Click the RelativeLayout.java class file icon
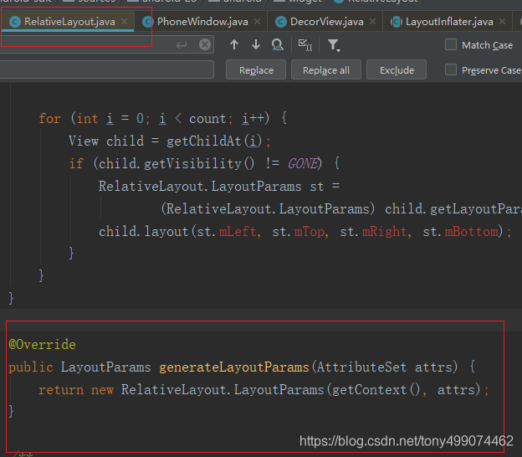The width and height of the screenshot is (522, 457). [15, 22]
